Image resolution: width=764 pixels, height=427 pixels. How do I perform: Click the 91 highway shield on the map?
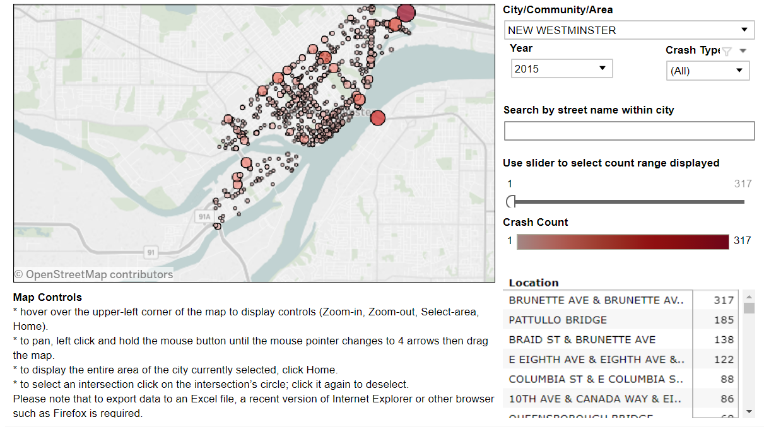point(150,253)
